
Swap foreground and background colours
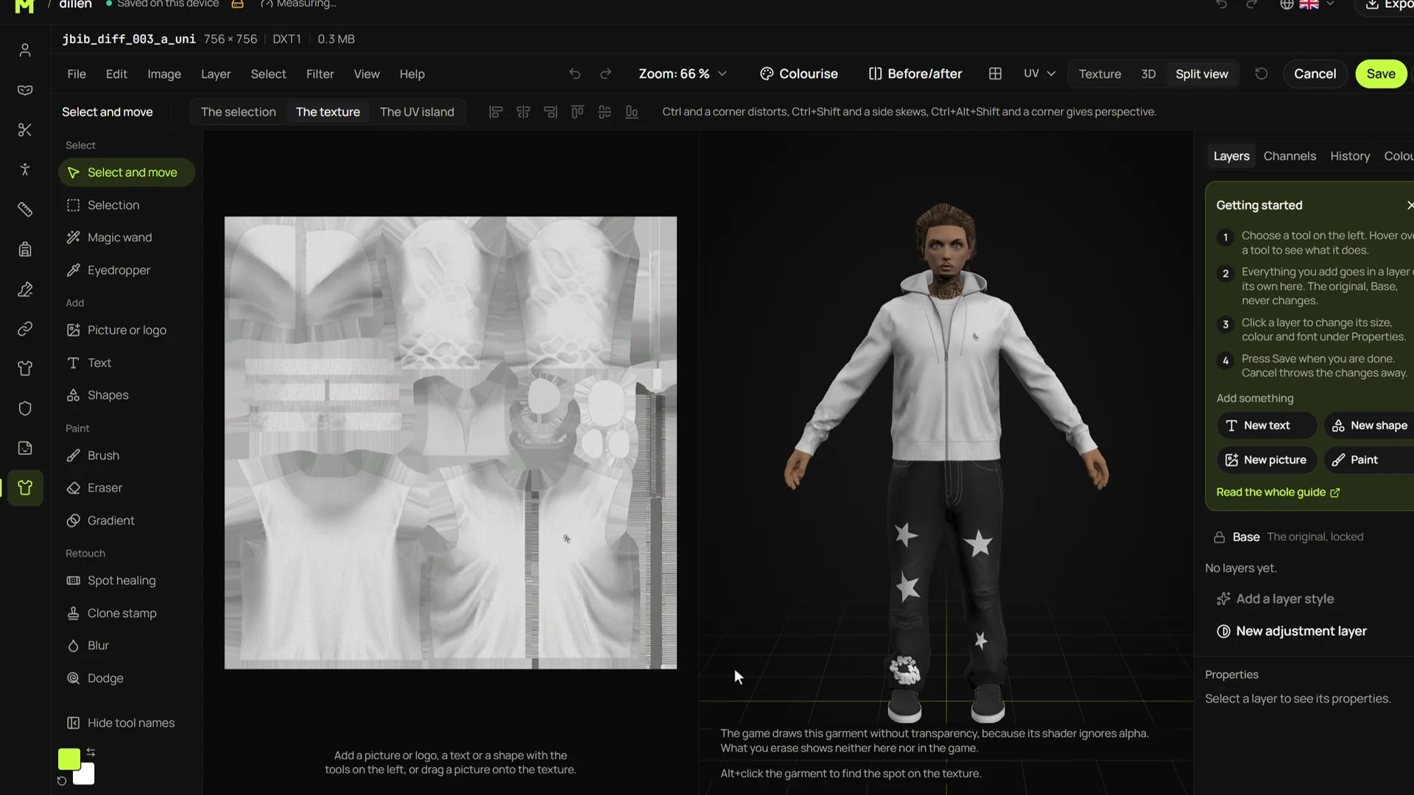[x=91, y=752]
